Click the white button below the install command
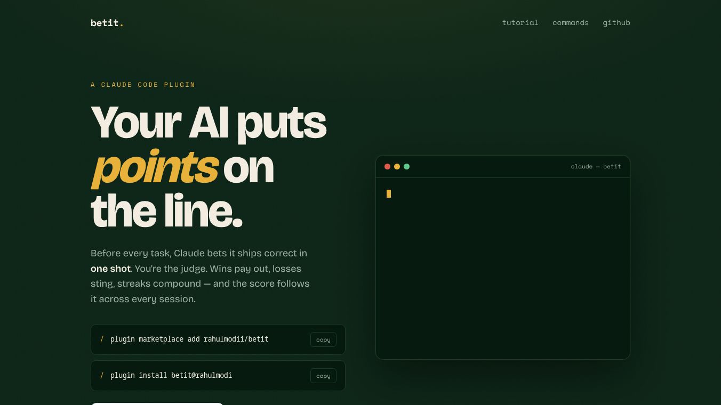 157,404
